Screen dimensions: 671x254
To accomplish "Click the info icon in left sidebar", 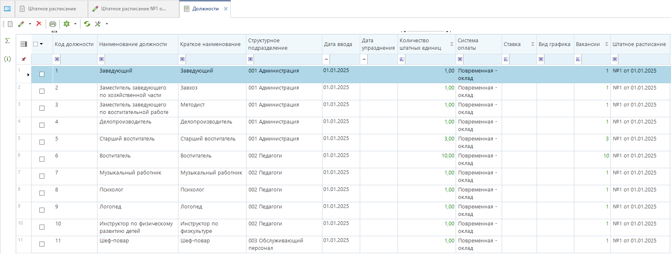I will tap(7, 59).
